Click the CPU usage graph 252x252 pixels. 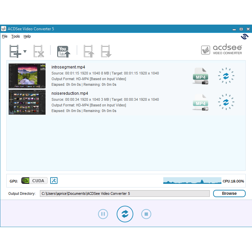[192, 181]
